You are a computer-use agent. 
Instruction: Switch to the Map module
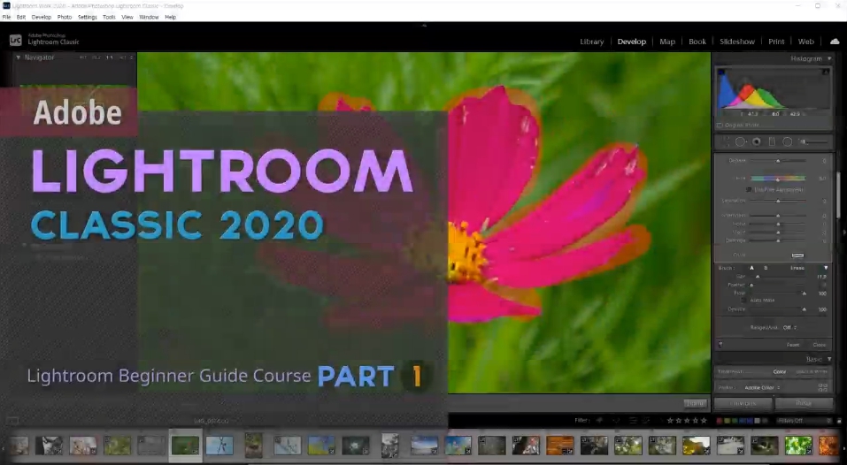click(667, 42)
